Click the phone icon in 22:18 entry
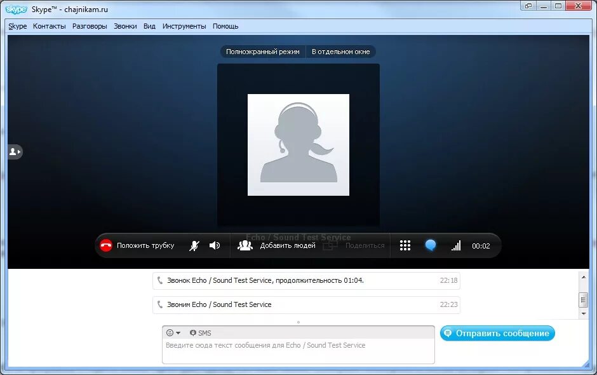This screenshot has height=375, width=597. click(160, 280)
